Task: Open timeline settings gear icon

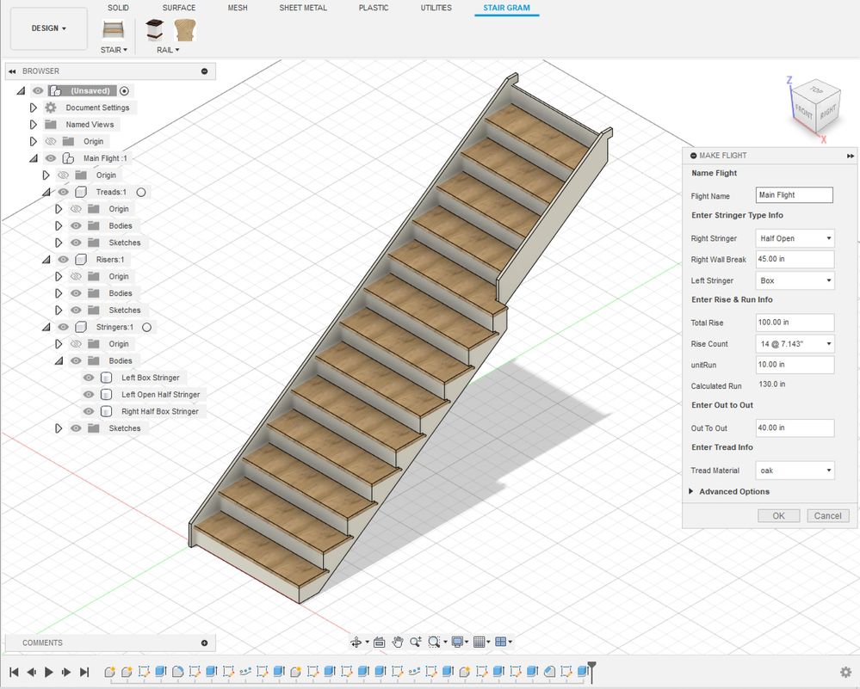Action: pyautogui.click(x=845, y=672)
